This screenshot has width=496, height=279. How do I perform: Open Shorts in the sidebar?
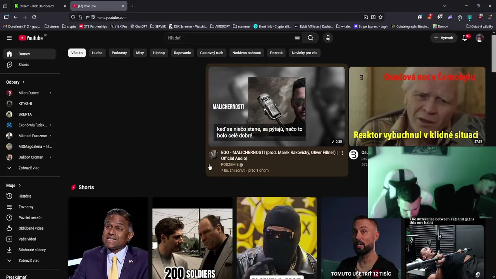tap(29, 65)
